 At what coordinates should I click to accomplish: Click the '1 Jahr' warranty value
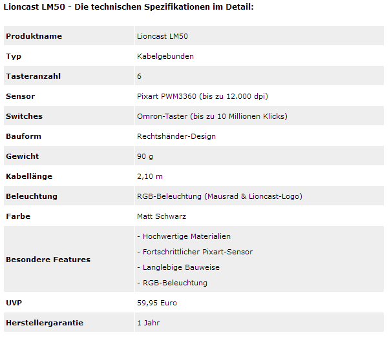(x=148, y=323)
